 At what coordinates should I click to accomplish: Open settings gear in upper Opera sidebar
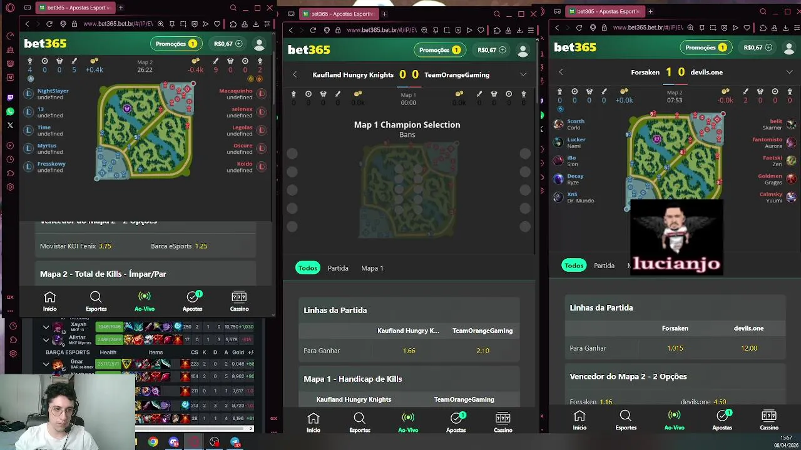point(10,187)
